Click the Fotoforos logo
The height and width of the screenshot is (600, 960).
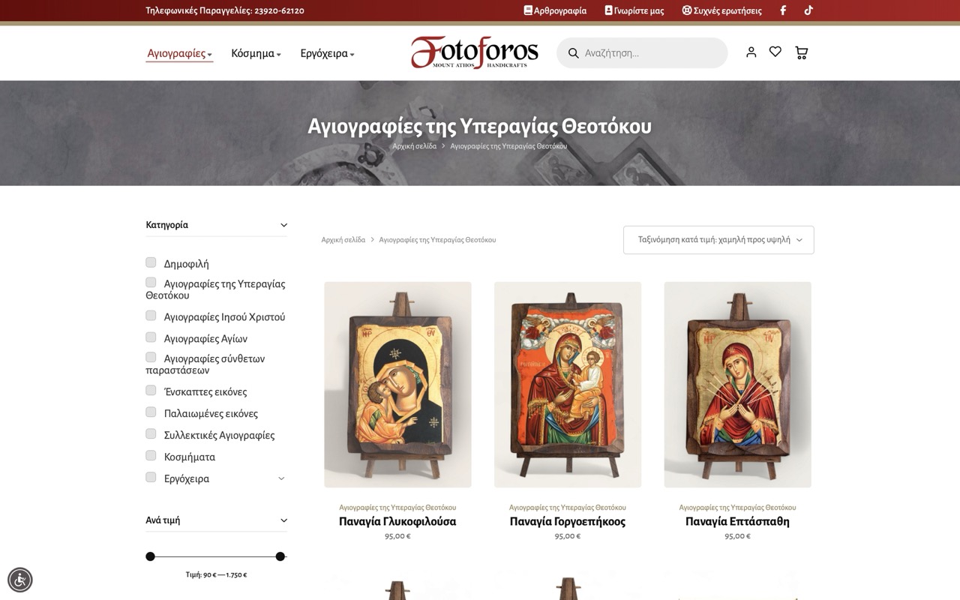point(474,52)
